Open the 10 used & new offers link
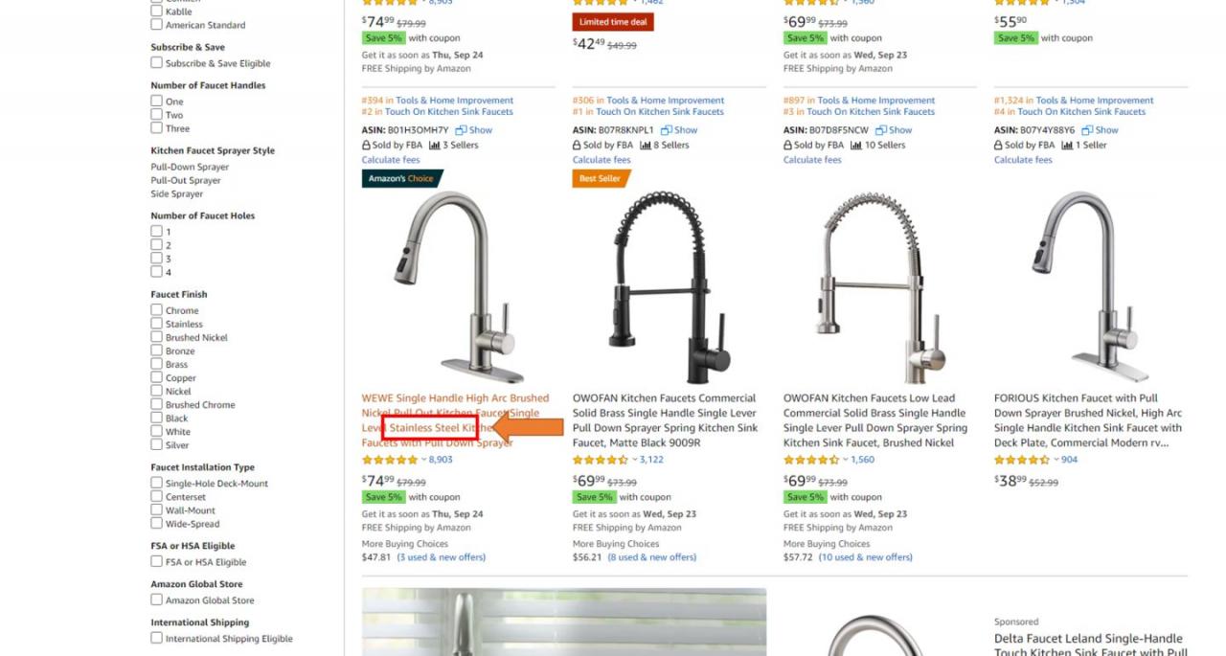1226x656 pixels. [x=865, y=557]
